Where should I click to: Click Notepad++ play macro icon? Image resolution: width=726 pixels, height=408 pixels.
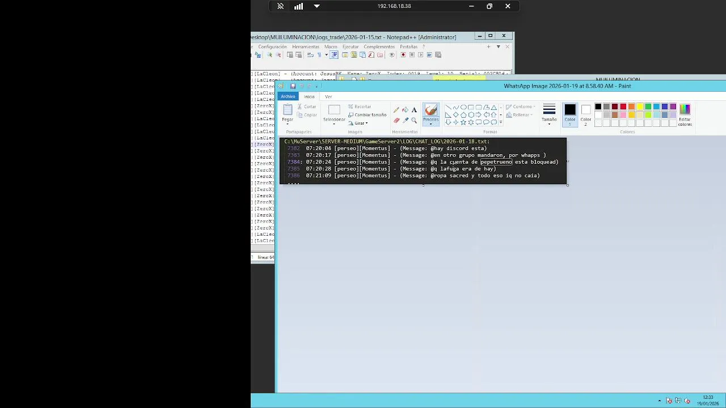coord(420,55)
